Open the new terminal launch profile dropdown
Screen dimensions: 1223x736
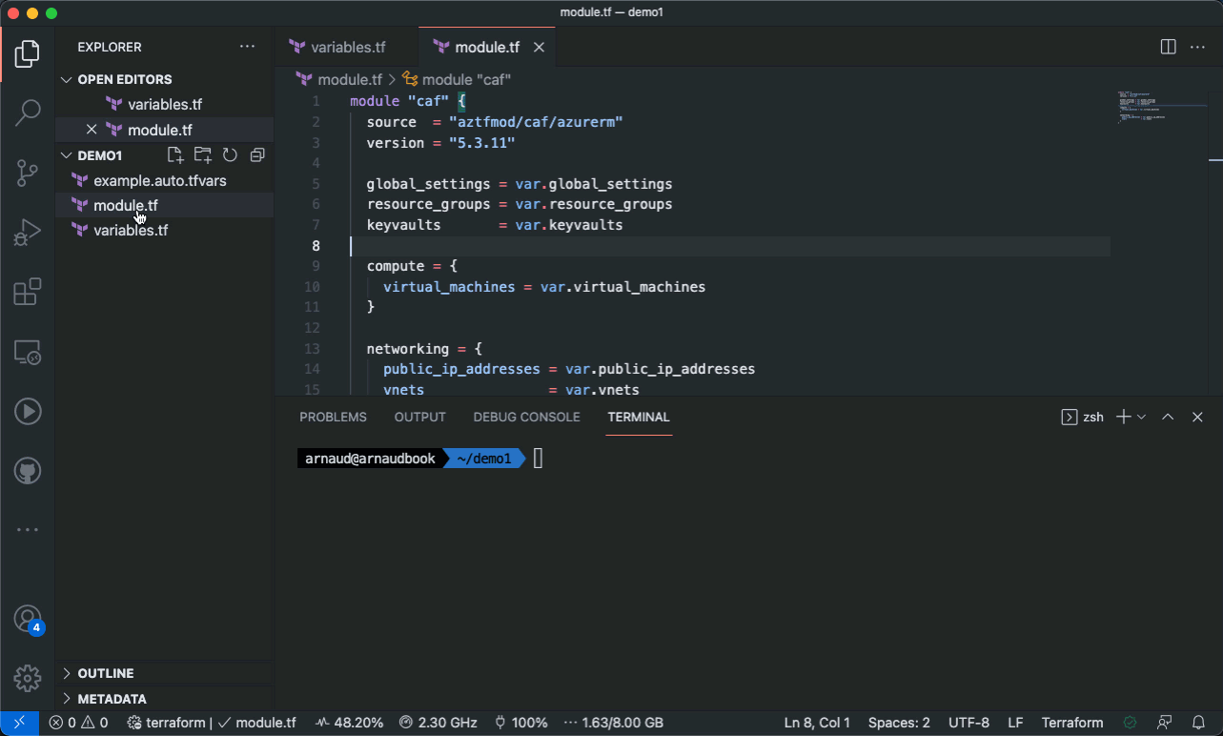pyautogui.click(x=1141, y=417)
